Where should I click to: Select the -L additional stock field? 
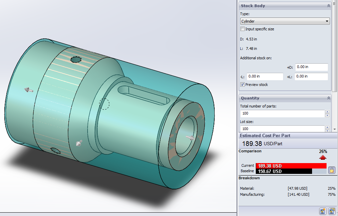264,76
